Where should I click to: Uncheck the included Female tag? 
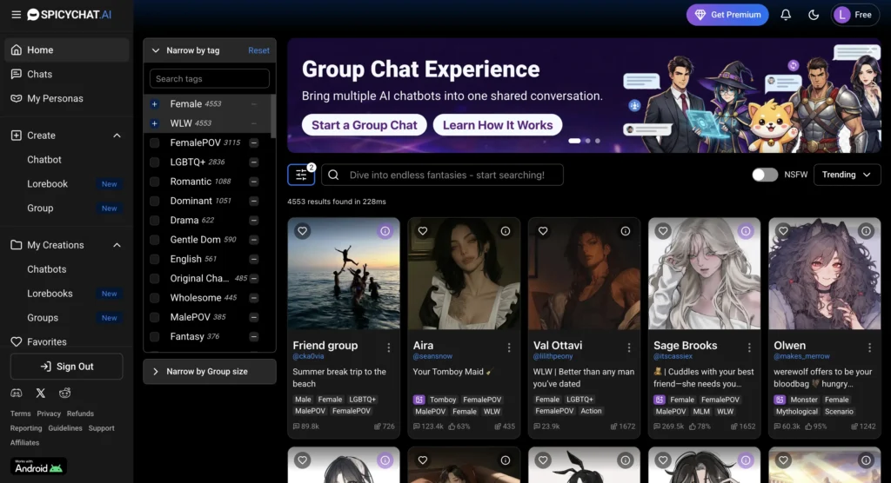point(155,104)
